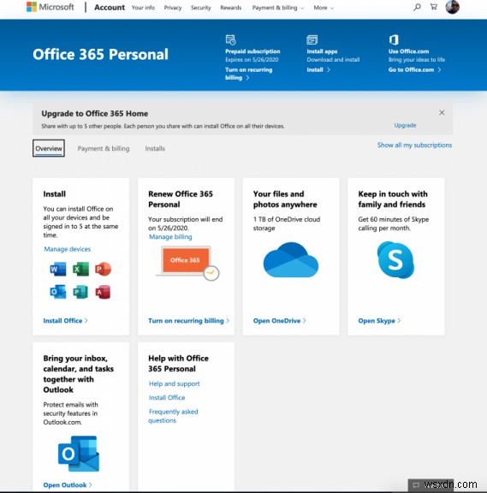Screen dimensions: 487x493
Task: Click Install Office in the Help card
Action: (x=167, y=397)
